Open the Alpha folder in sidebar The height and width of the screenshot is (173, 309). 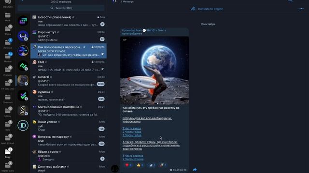(x=8, y=30)
